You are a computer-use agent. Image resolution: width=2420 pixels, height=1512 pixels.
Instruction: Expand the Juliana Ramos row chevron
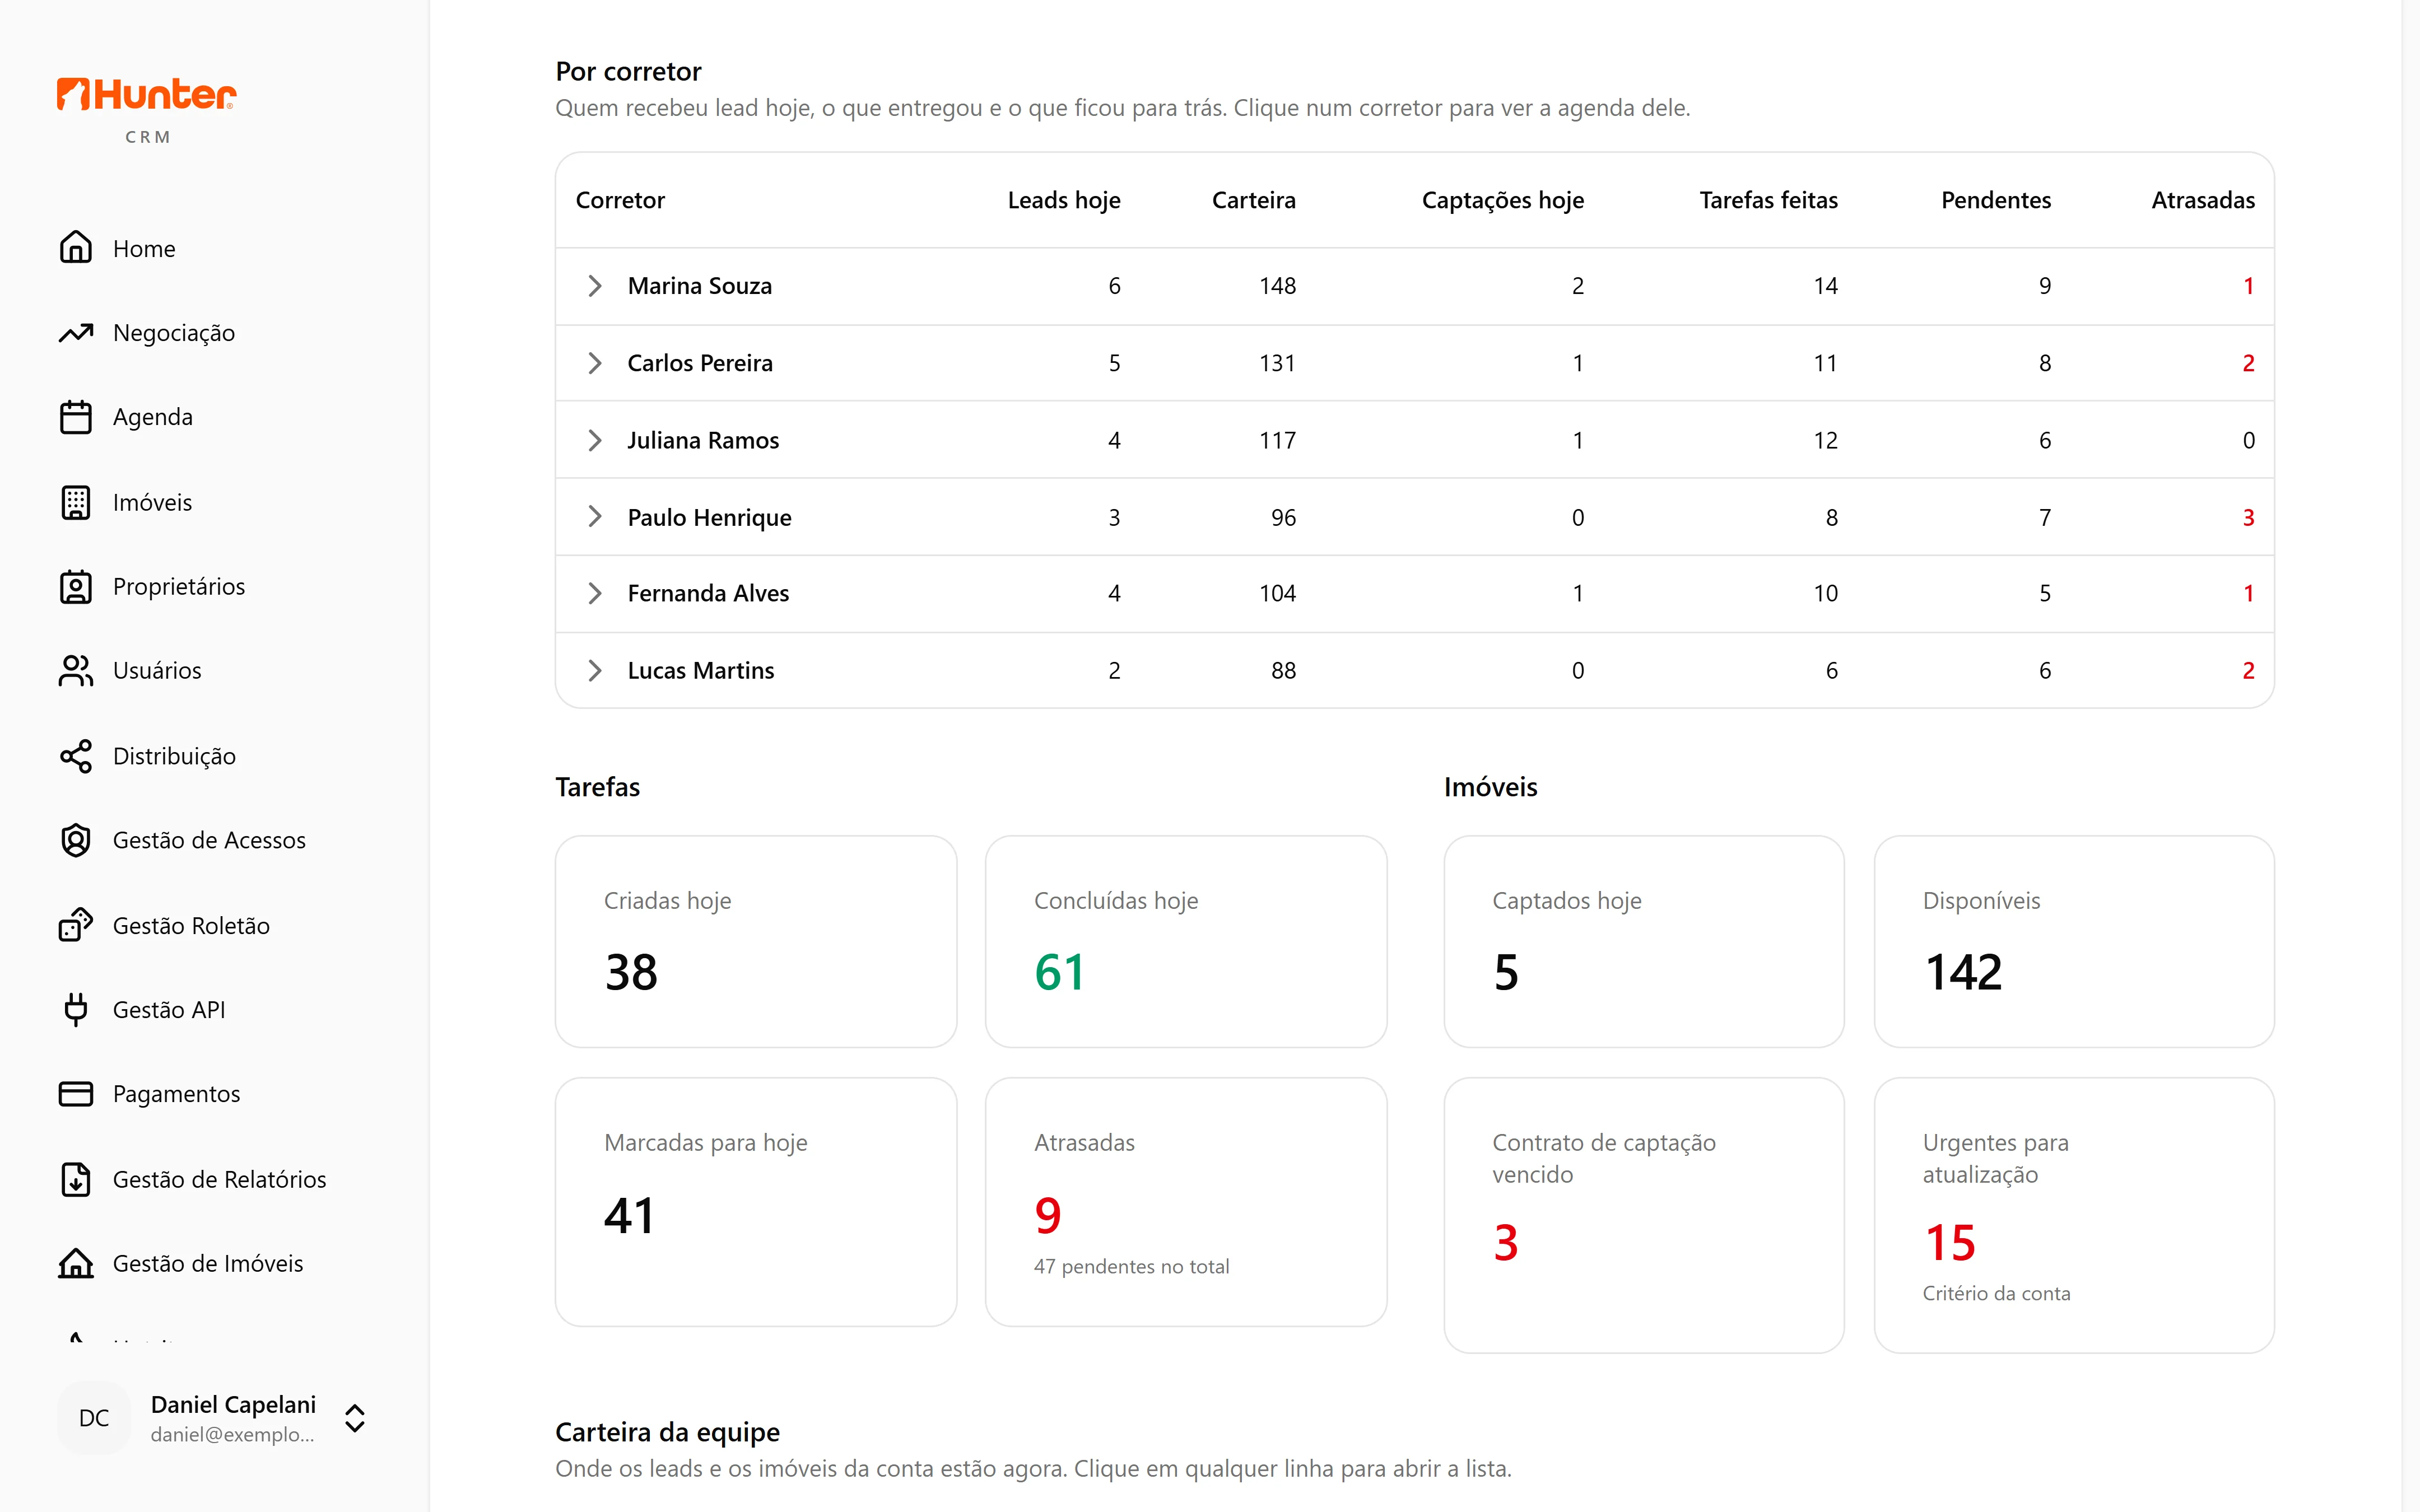point(595,440)
